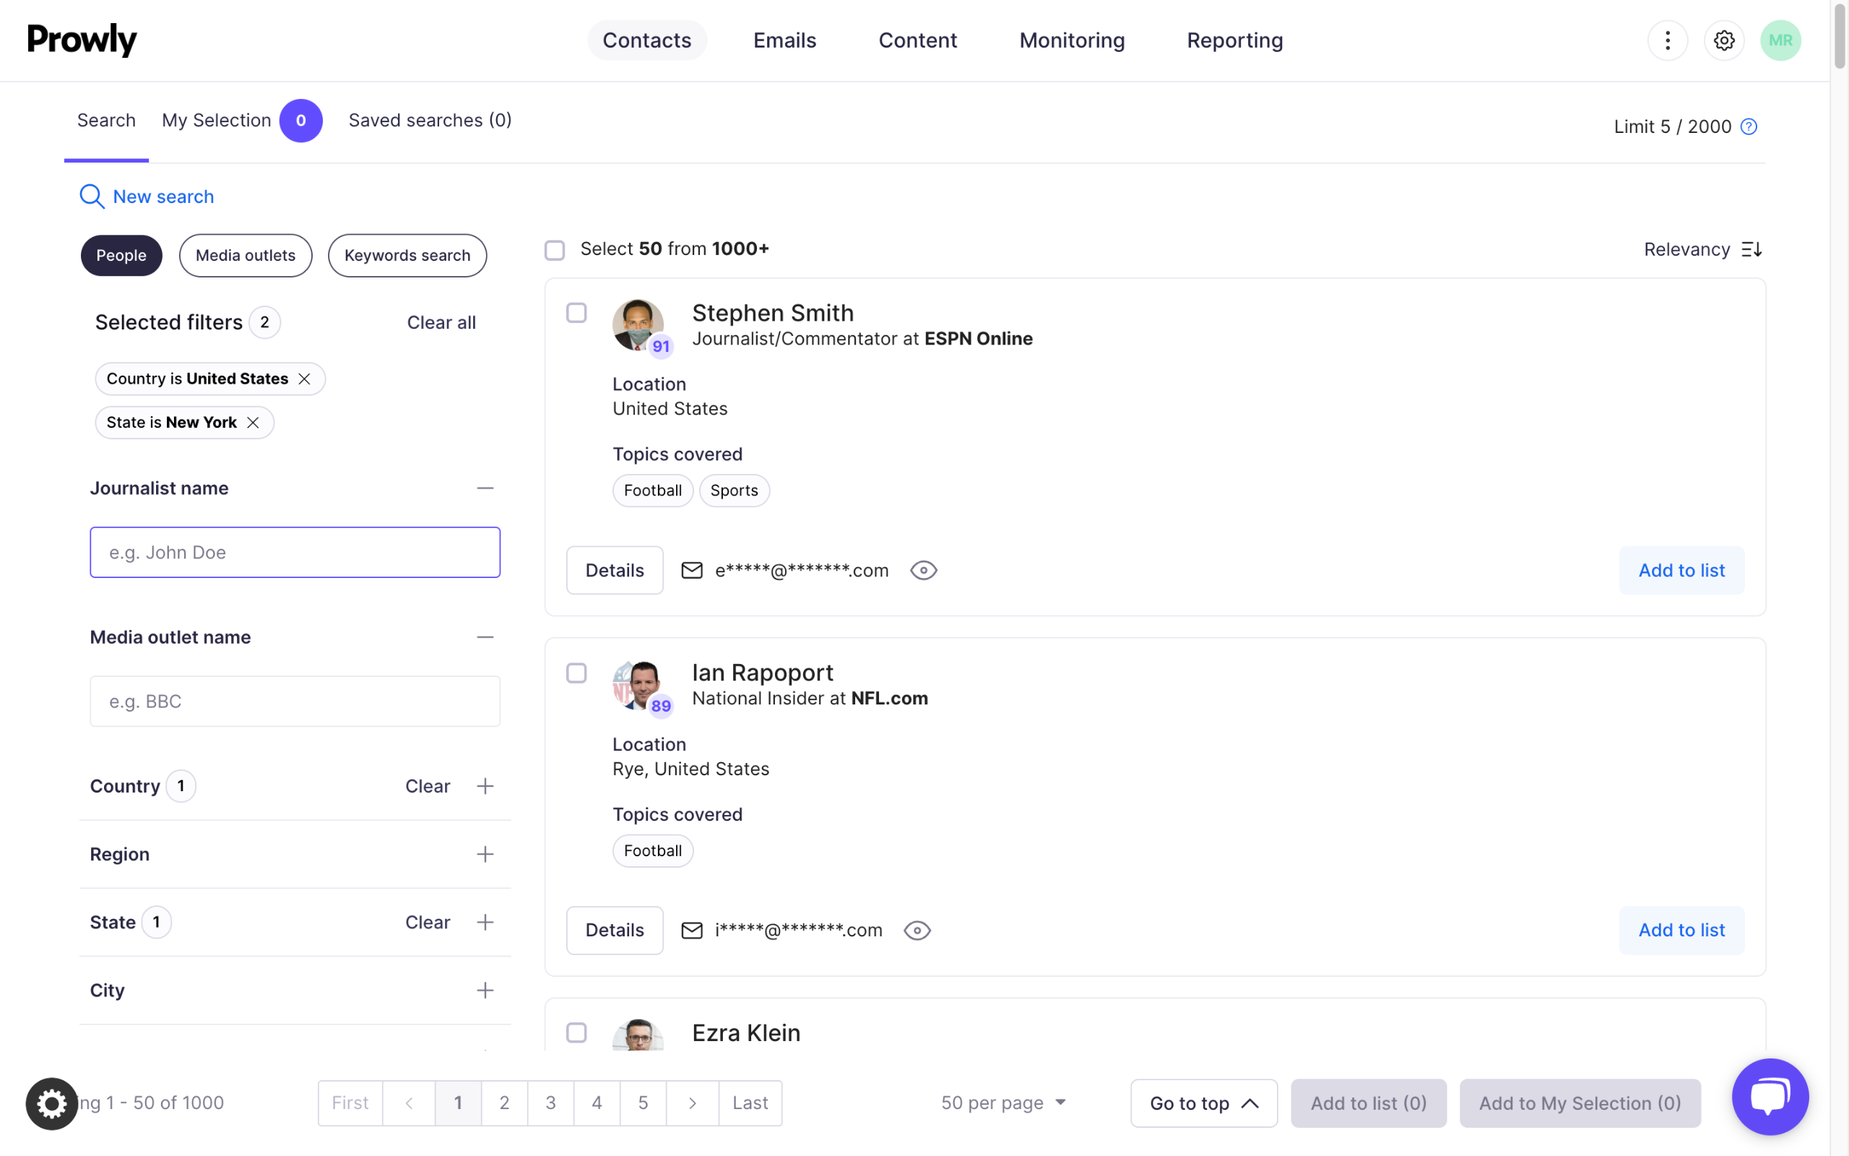Switch to the Monitoring menu tab
Viewport: 1849px width, 1156px height.
click(1071, 40)
